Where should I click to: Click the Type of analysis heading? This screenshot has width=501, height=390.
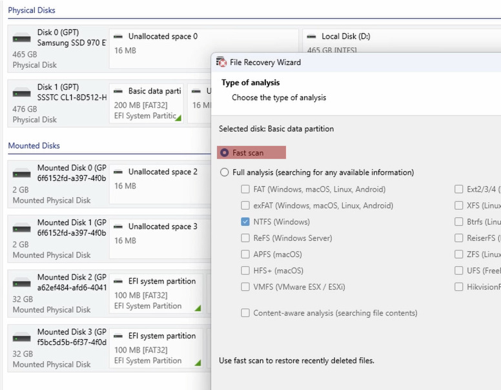(251, 83)
